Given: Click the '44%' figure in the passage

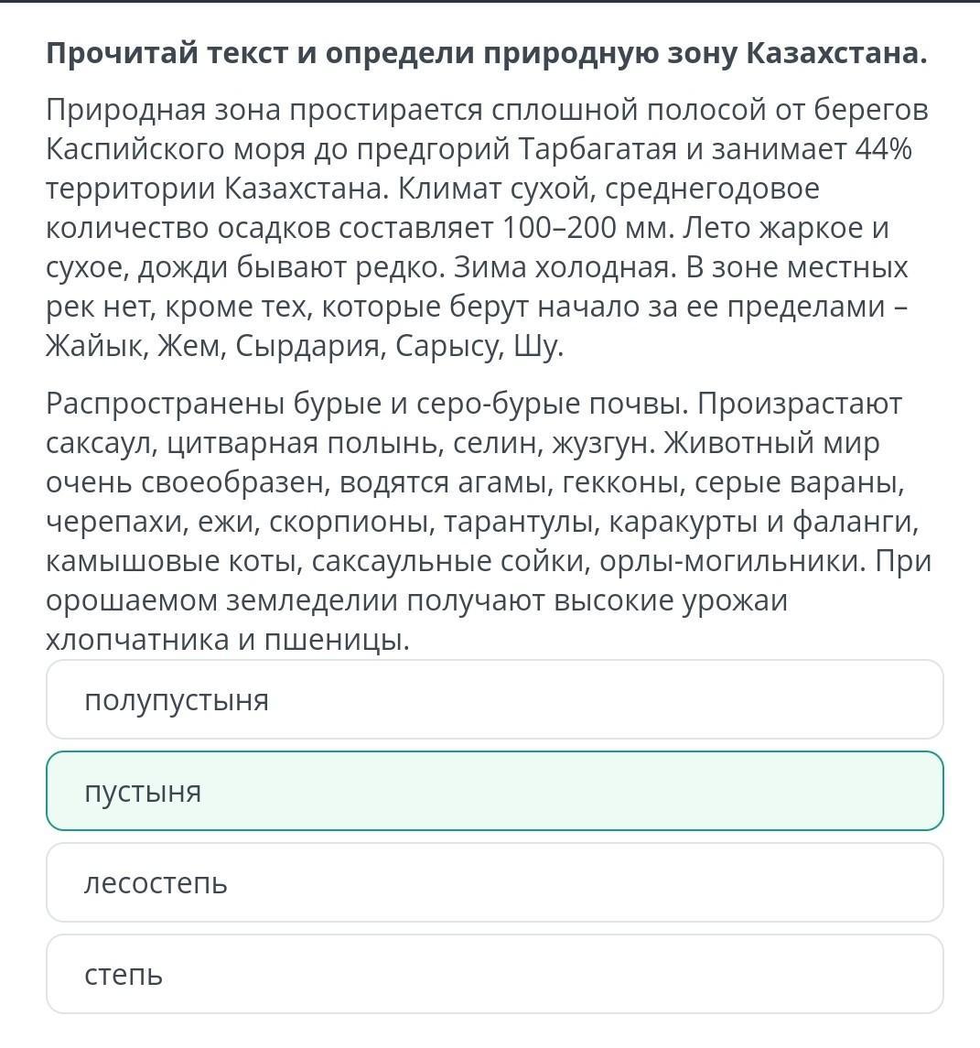Looking at the screenshot, I should pos(883,148).
